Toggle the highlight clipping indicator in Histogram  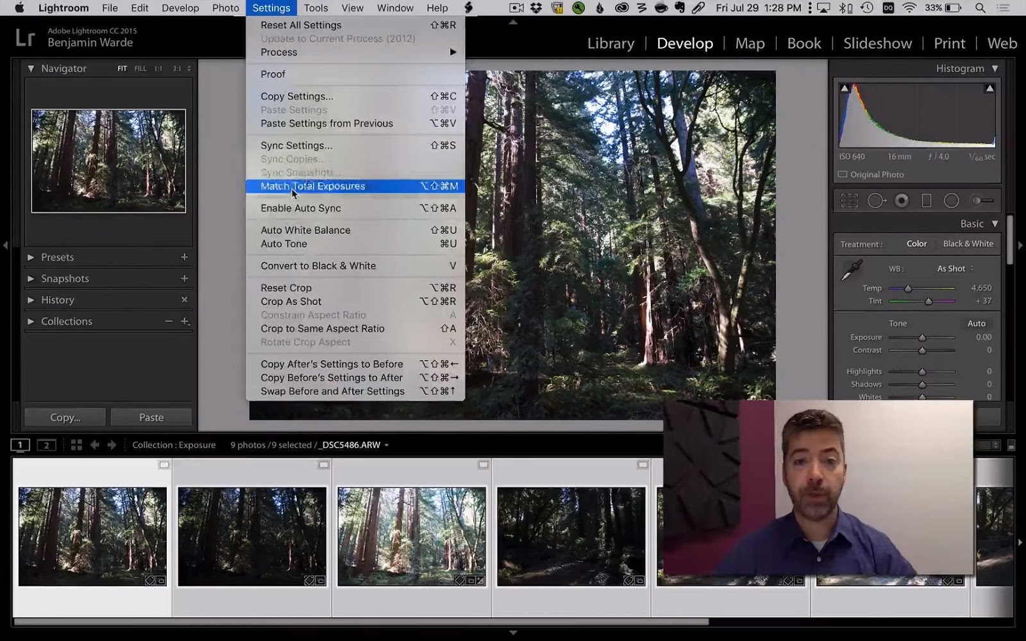[990, 88]
